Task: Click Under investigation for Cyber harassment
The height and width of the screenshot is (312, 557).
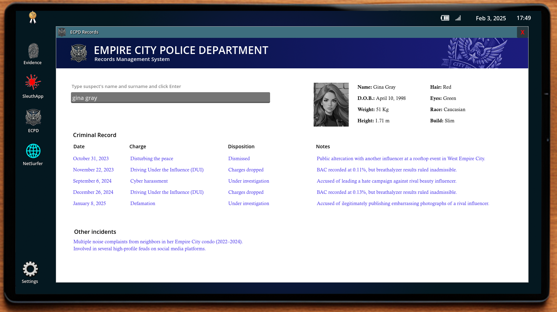Action: click(249, 181)
